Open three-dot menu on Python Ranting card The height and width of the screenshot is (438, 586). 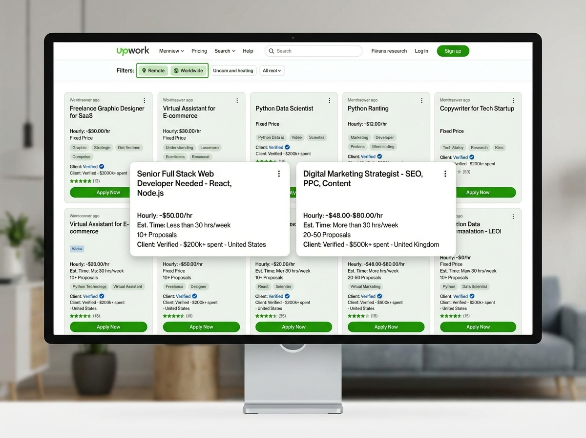(422, 101)
